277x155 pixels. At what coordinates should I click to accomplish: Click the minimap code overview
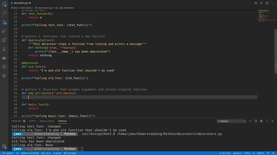(x=266, y=16)
